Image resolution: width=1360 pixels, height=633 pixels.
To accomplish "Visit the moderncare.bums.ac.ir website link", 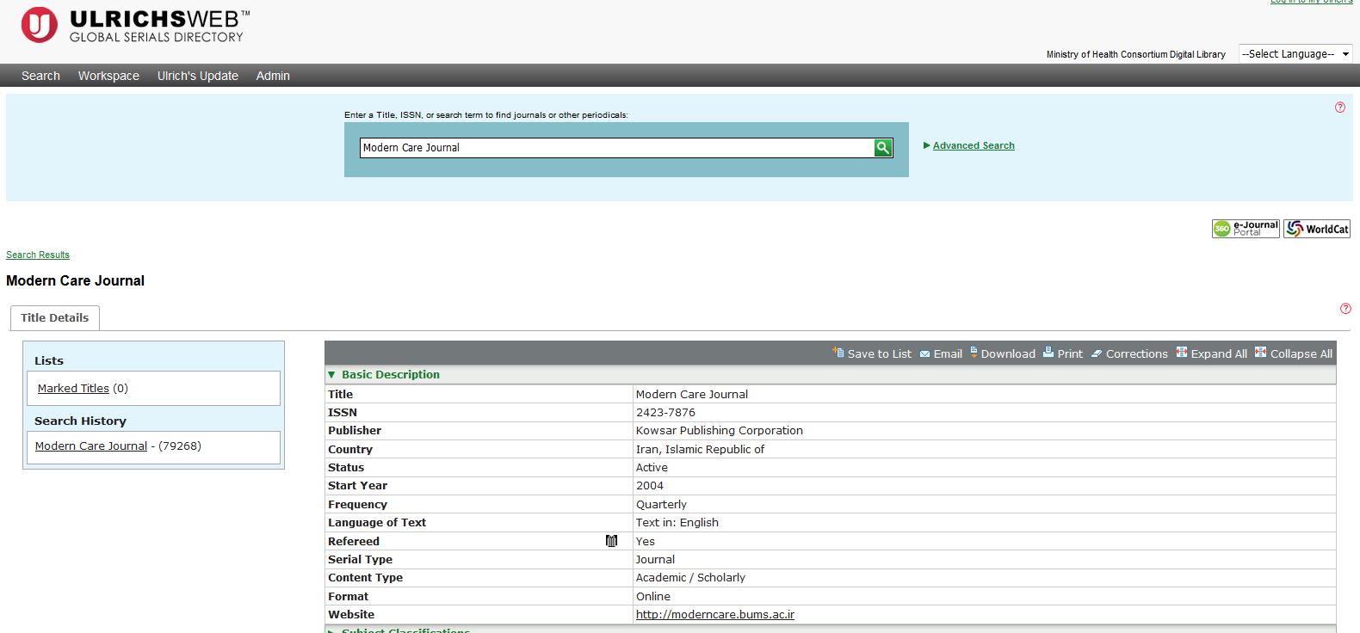I will coord(714,615).
